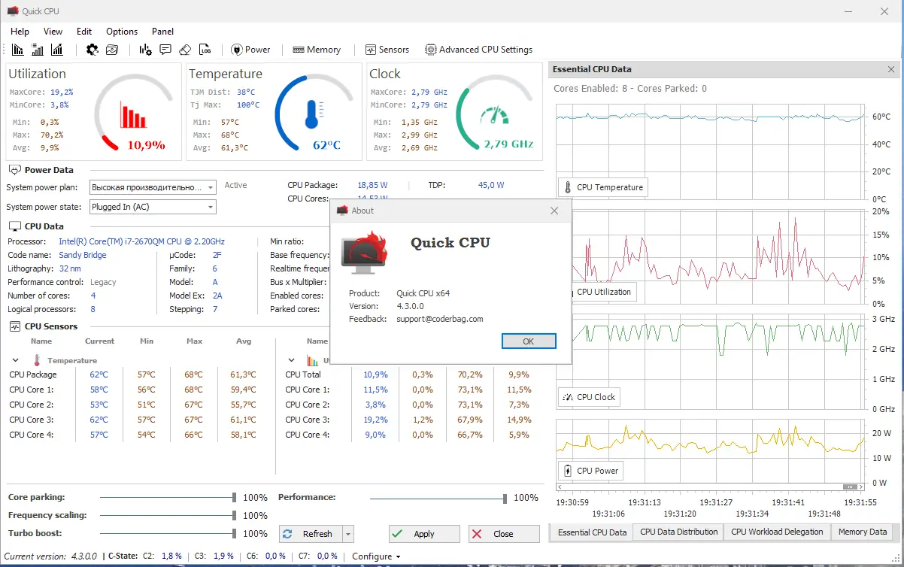Click the Apply button
Image resolution: width=904 pixels, height=567 pixels.
pos(424,534)
